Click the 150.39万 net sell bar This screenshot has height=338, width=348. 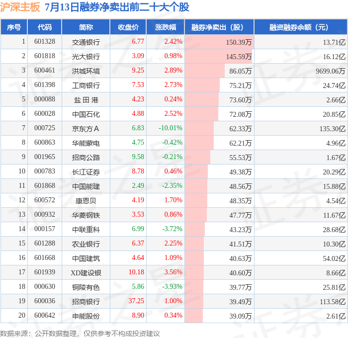219,42
